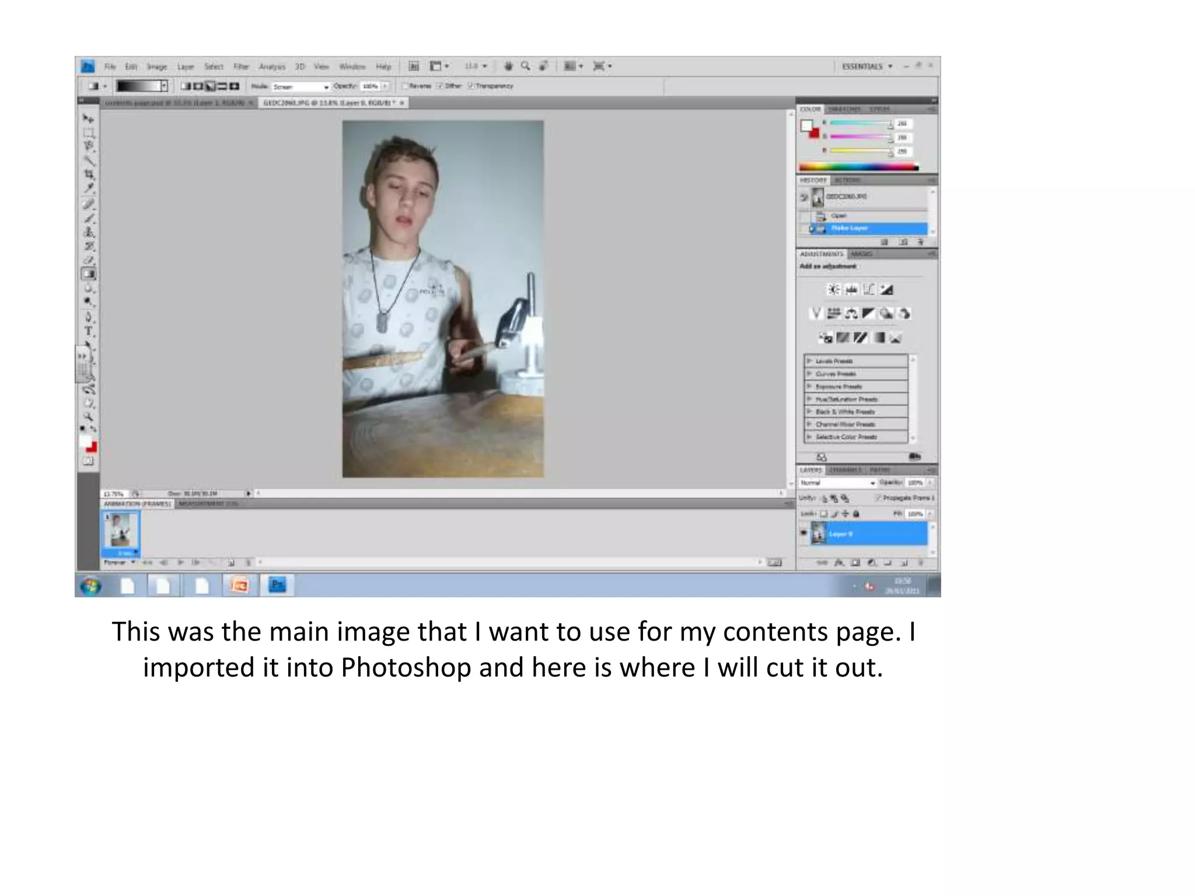Add an Exposure adjustment
Image resolution: width=1195 pixels, height=896 pixels.
[887, 289]
